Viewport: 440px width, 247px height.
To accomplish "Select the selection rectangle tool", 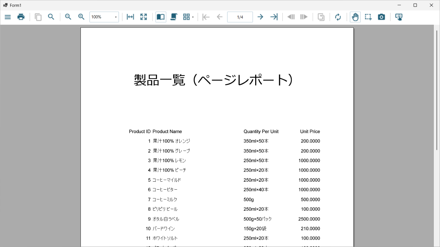I will click(368, 17).
